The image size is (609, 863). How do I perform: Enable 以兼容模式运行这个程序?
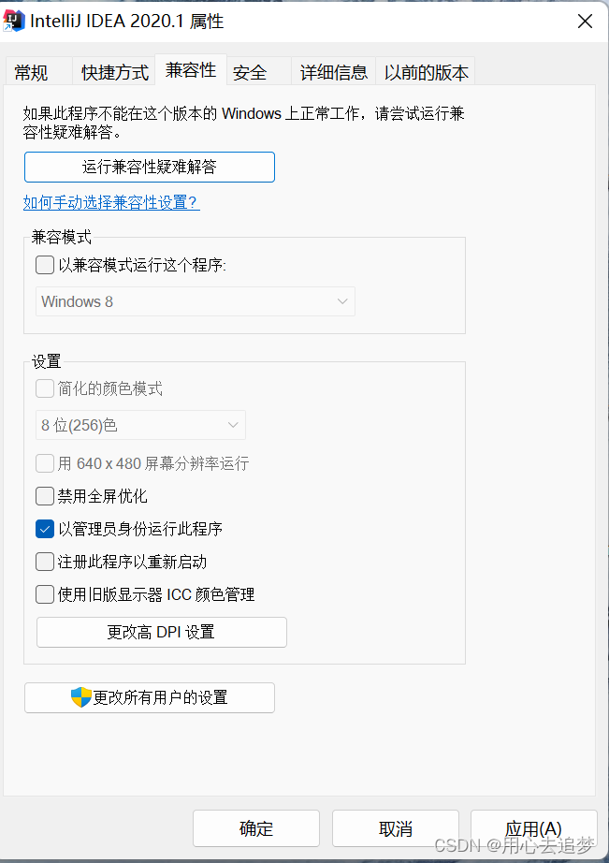[x=44, y=265]
